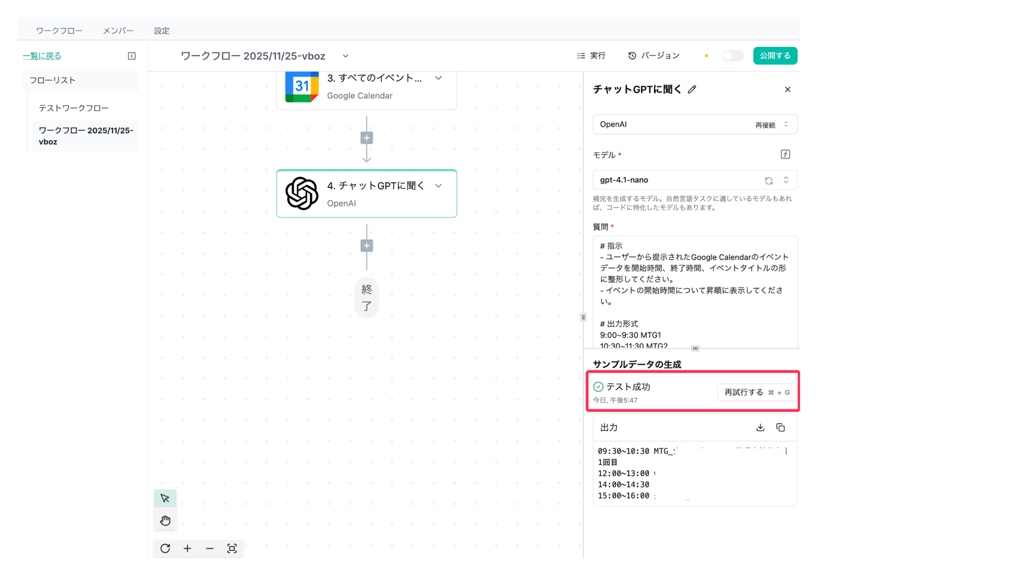
Task: Edit the step name with the pencil icon
Action: click(x=692, y=89)
